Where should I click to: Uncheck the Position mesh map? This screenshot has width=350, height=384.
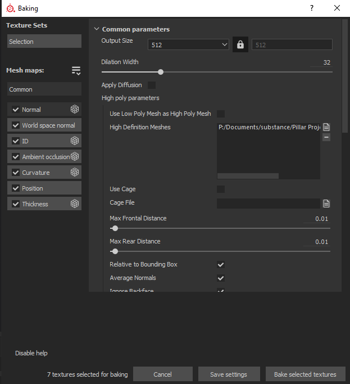coord(16,188)
